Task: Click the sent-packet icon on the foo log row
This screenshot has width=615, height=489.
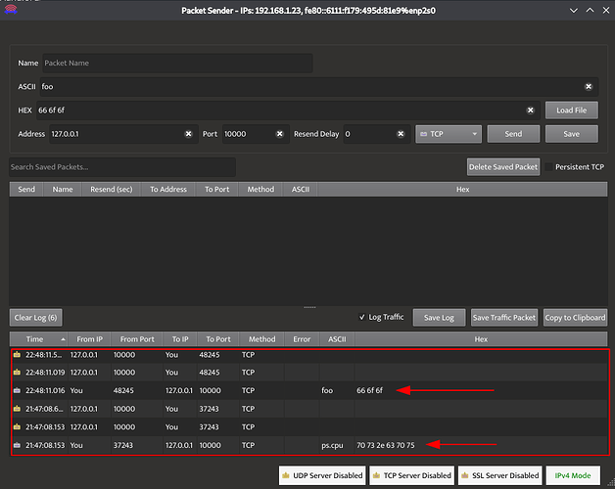Action: point(18,390)
